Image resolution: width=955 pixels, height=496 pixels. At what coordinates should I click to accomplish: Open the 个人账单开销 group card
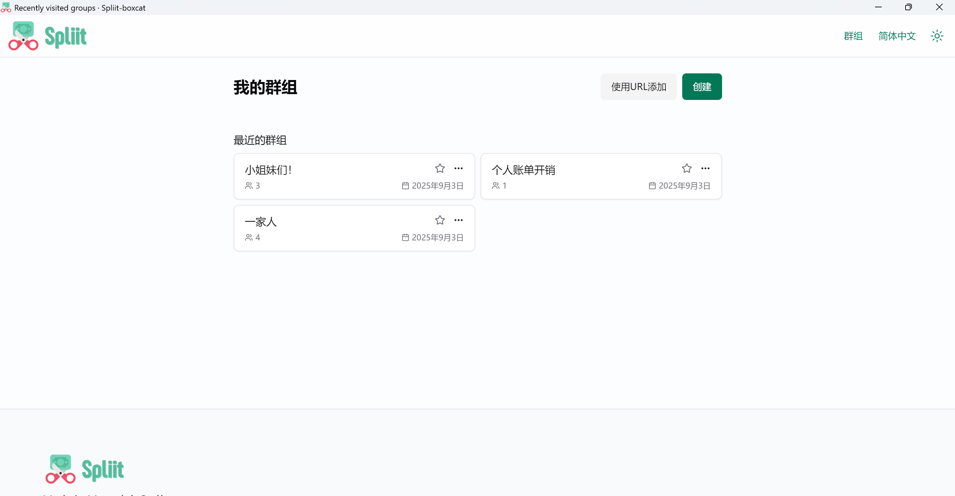coord(601,176)
